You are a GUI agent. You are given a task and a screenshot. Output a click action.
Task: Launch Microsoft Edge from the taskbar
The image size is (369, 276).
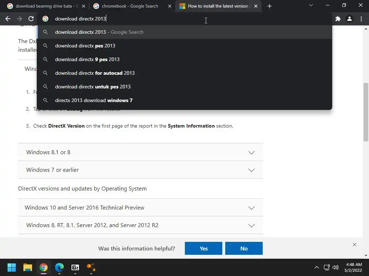tap(59, 267)
